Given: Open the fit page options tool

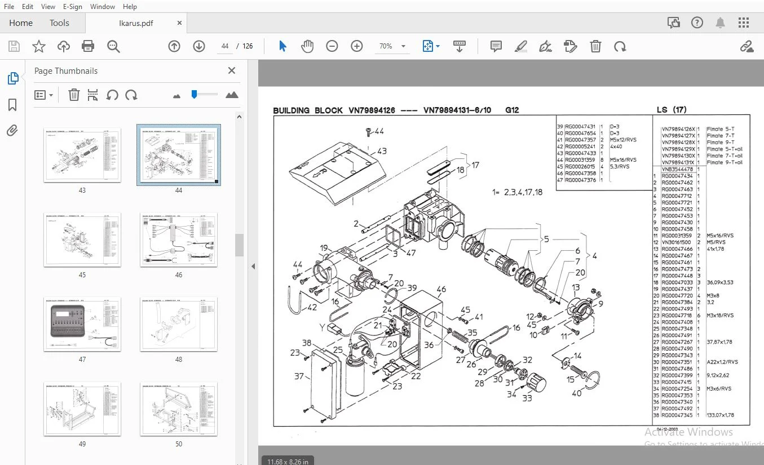Looking at the screenshot, I should (x=431, y=46).
